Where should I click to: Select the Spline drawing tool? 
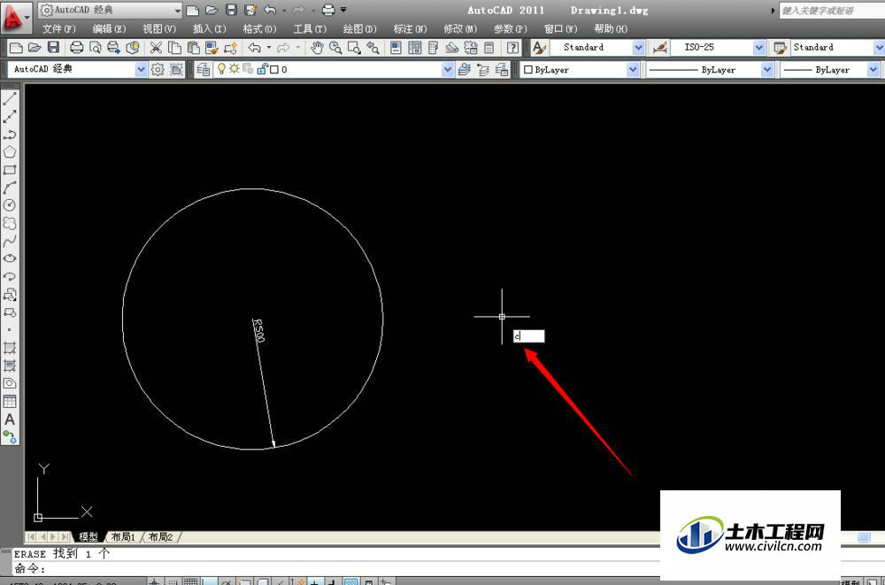point(10,241)
